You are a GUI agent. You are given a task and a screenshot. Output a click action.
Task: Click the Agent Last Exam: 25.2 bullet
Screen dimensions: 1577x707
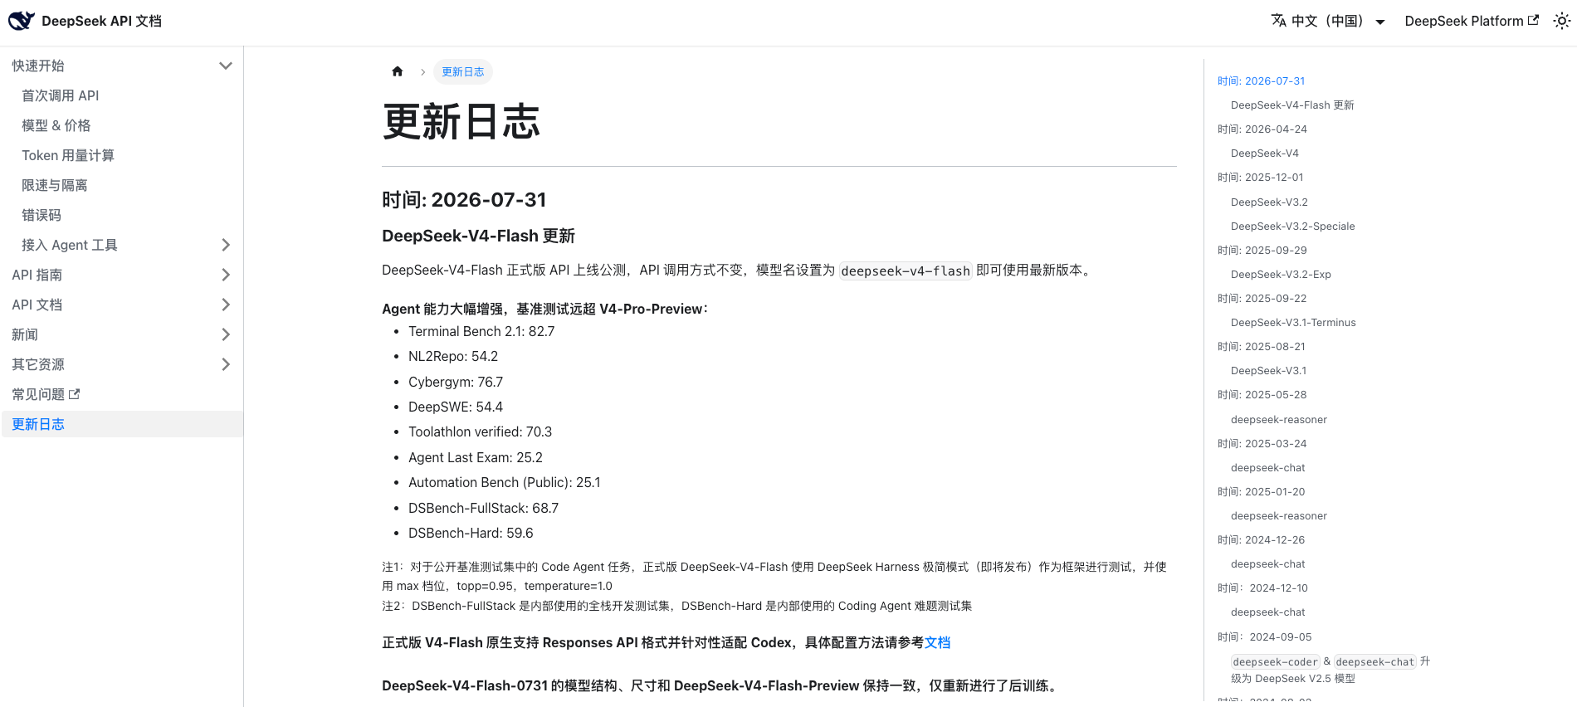[476, 457]
